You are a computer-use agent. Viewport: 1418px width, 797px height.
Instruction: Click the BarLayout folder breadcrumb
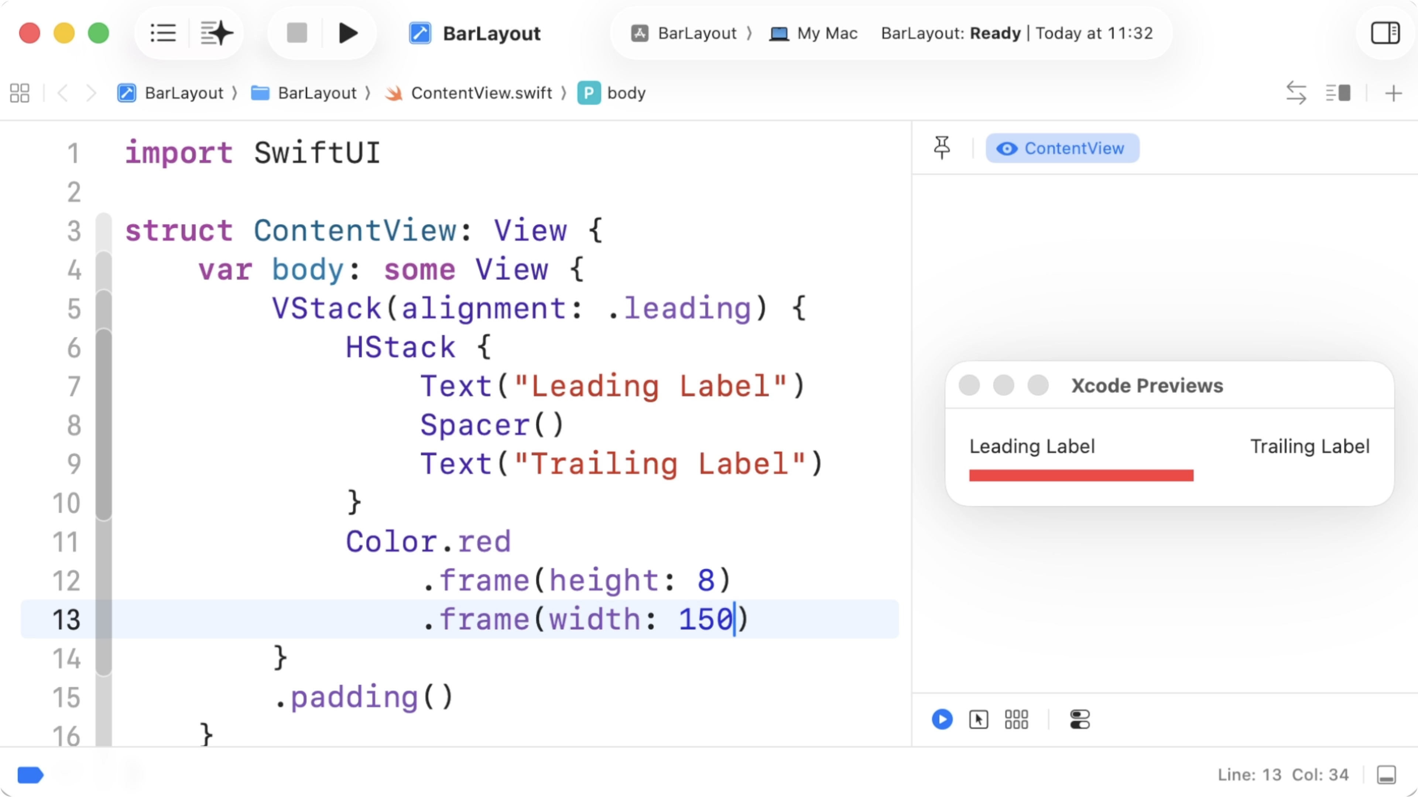pyautogui.click(x=316, y=93)
